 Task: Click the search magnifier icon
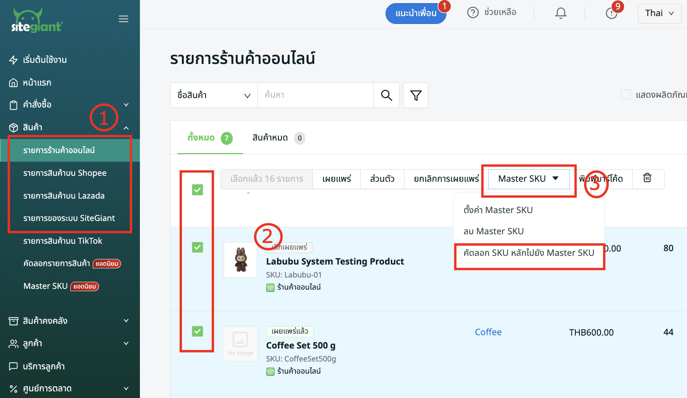[386, 95]
